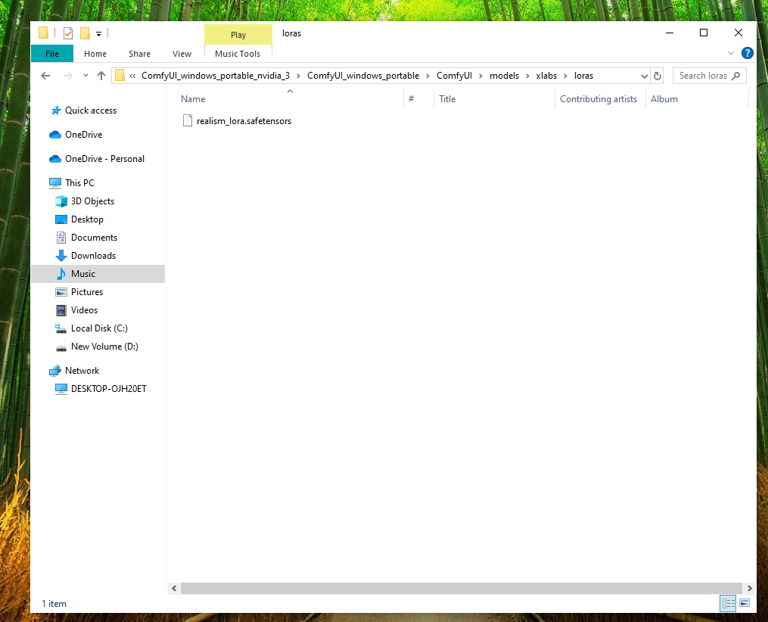
Task: Sort files by the Name column header
Action: (x=194, y=99)
